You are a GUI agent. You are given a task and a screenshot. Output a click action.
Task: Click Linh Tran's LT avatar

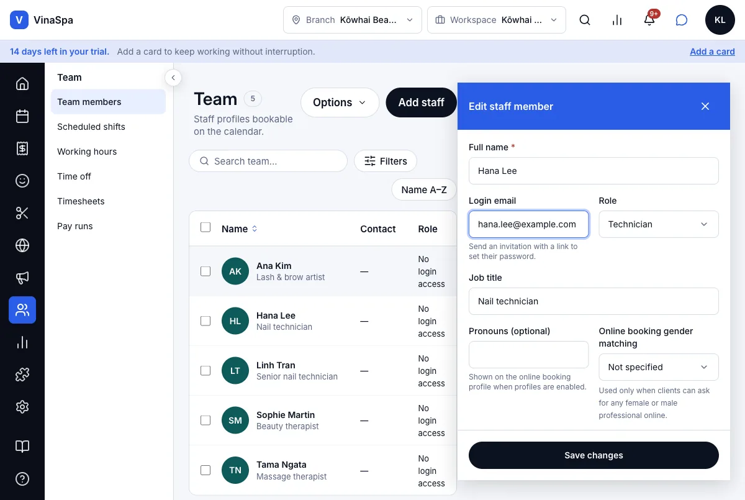(x=235, y=371)
